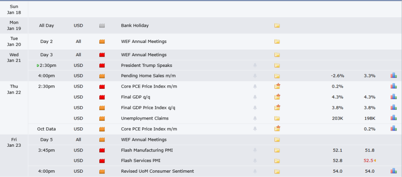Click the red 52.5 Flash Services PMI forecast
The width and height of the screenshot is (402, 177).
(369, 160)
